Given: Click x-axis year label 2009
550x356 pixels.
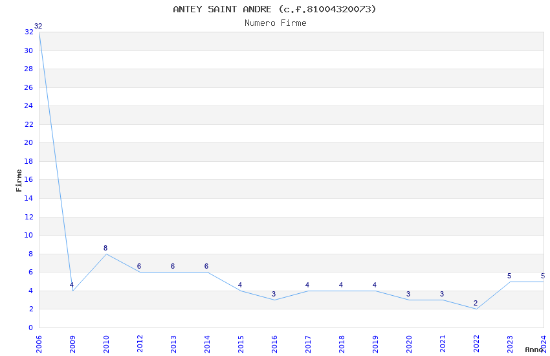Looking at the screenshot, I should 72,344.
